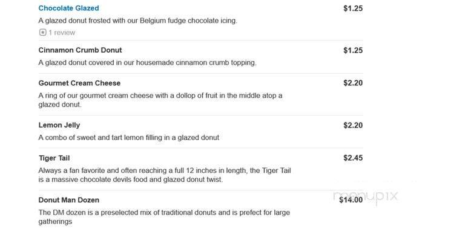Click the Lemon Jelly menu item name
The image size is (474, 246).
(59, 125)
